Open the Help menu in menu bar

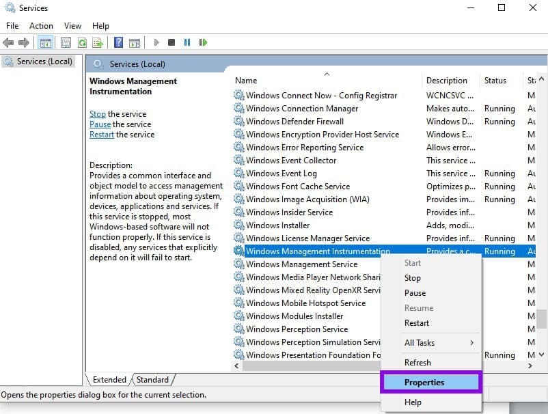[100, 26]
